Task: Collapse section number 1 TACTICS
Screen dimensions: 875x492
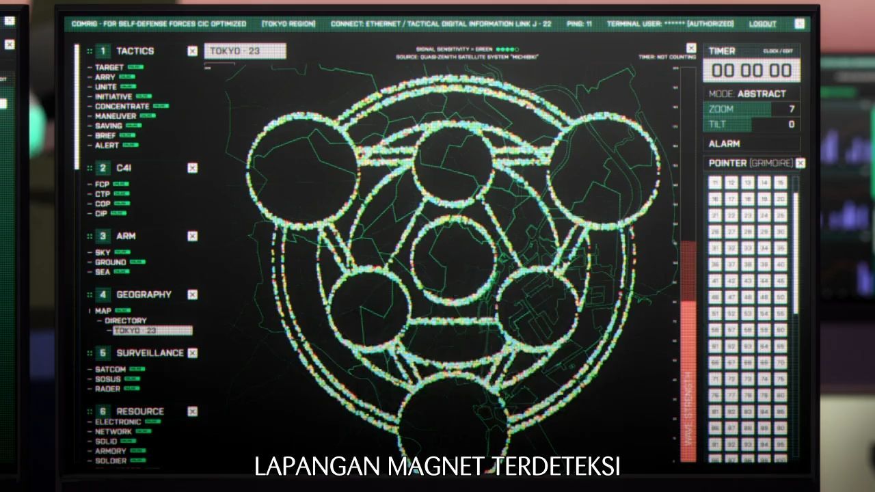Action: coord(103,51)
